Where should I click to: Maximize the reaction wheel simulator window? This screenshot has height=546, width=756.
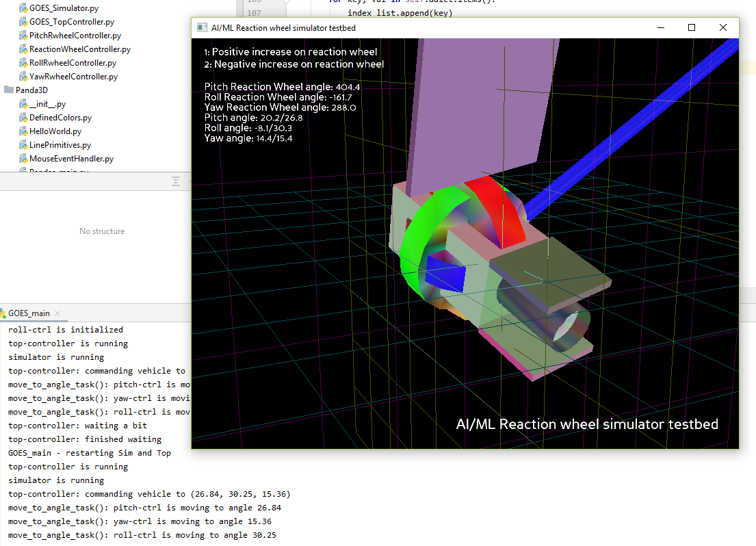coord(692,28)
